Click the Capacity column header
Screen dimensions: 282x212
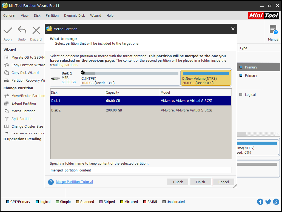pyautogui.click(x=133, y=92)
